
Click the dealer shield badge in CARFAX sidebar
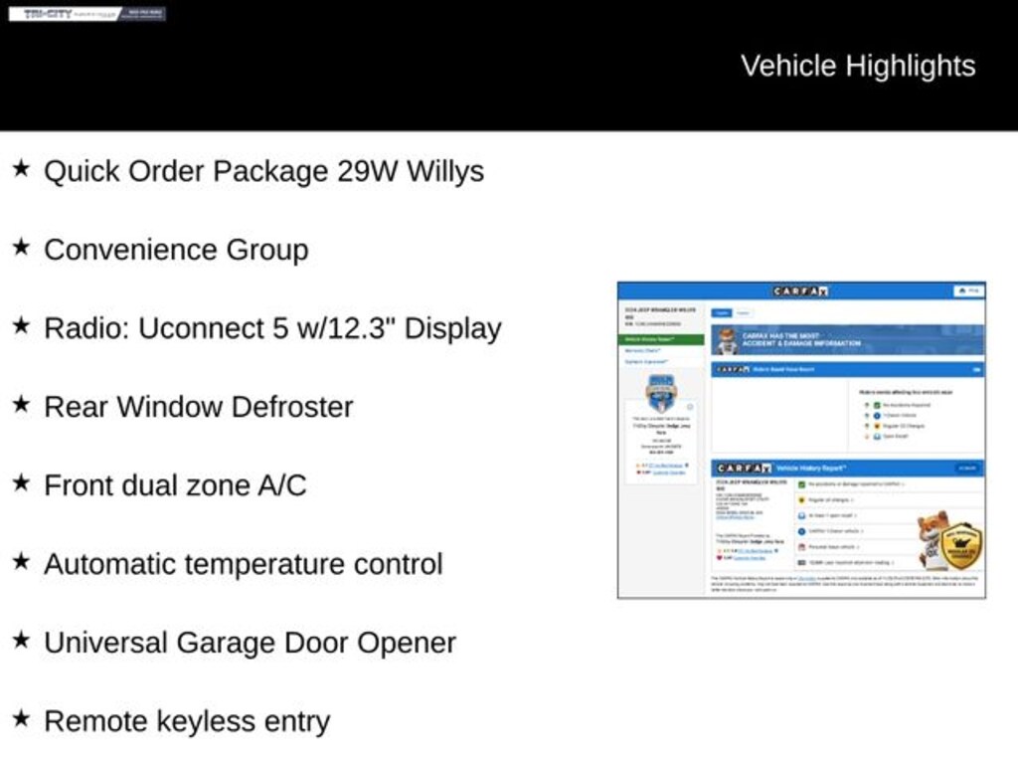click(661, 393)
